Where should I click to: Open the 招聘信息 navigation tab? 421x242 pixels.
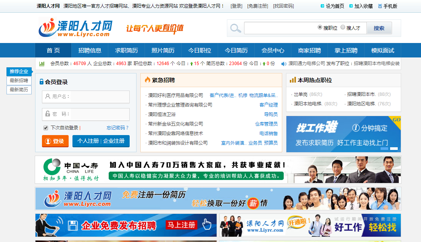(90, 50)
